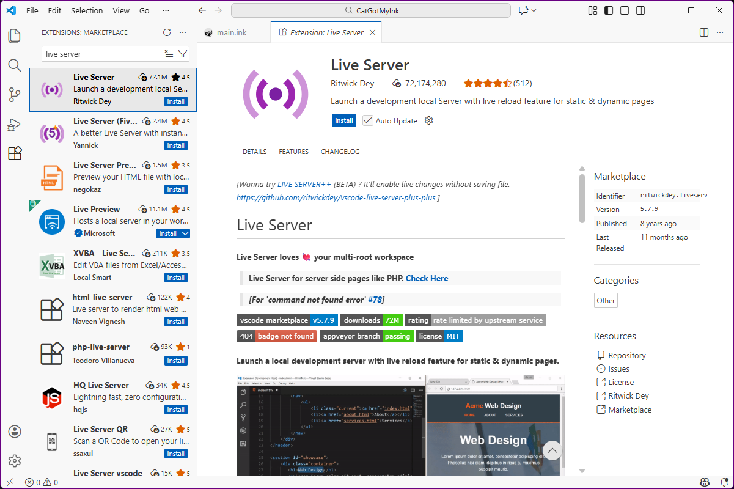Split the editor to the right
The image size is (734, 489).
pos(704,32)
